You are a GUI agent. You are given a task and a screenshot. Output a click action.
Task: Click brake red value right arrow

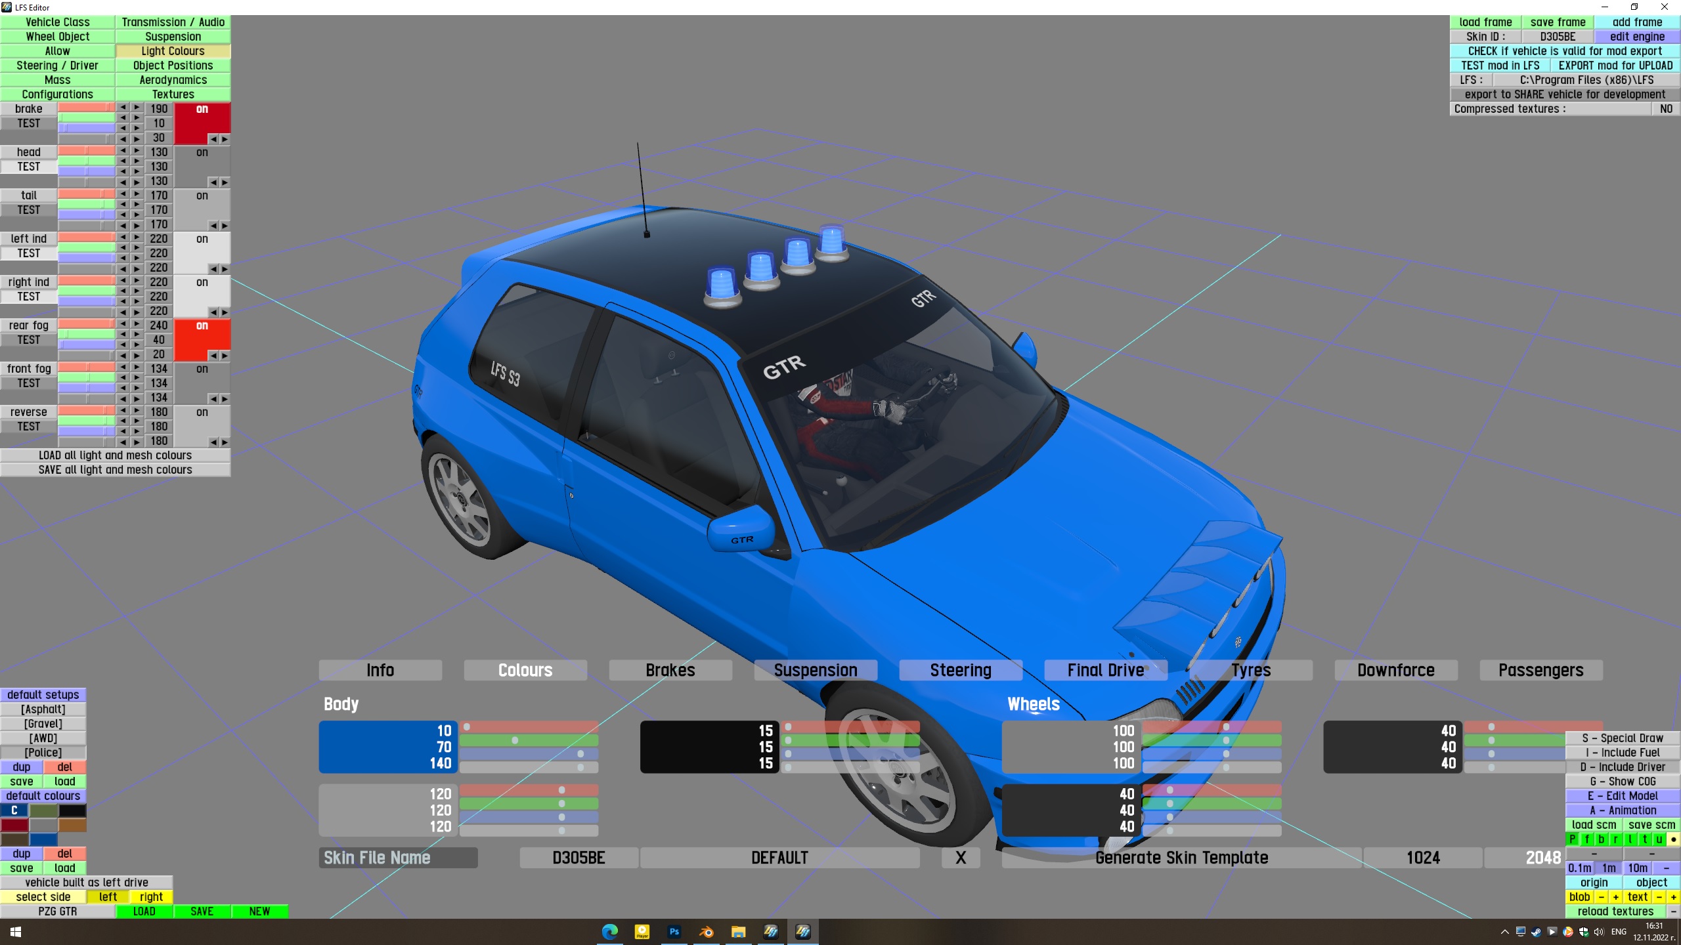point(137,107)
